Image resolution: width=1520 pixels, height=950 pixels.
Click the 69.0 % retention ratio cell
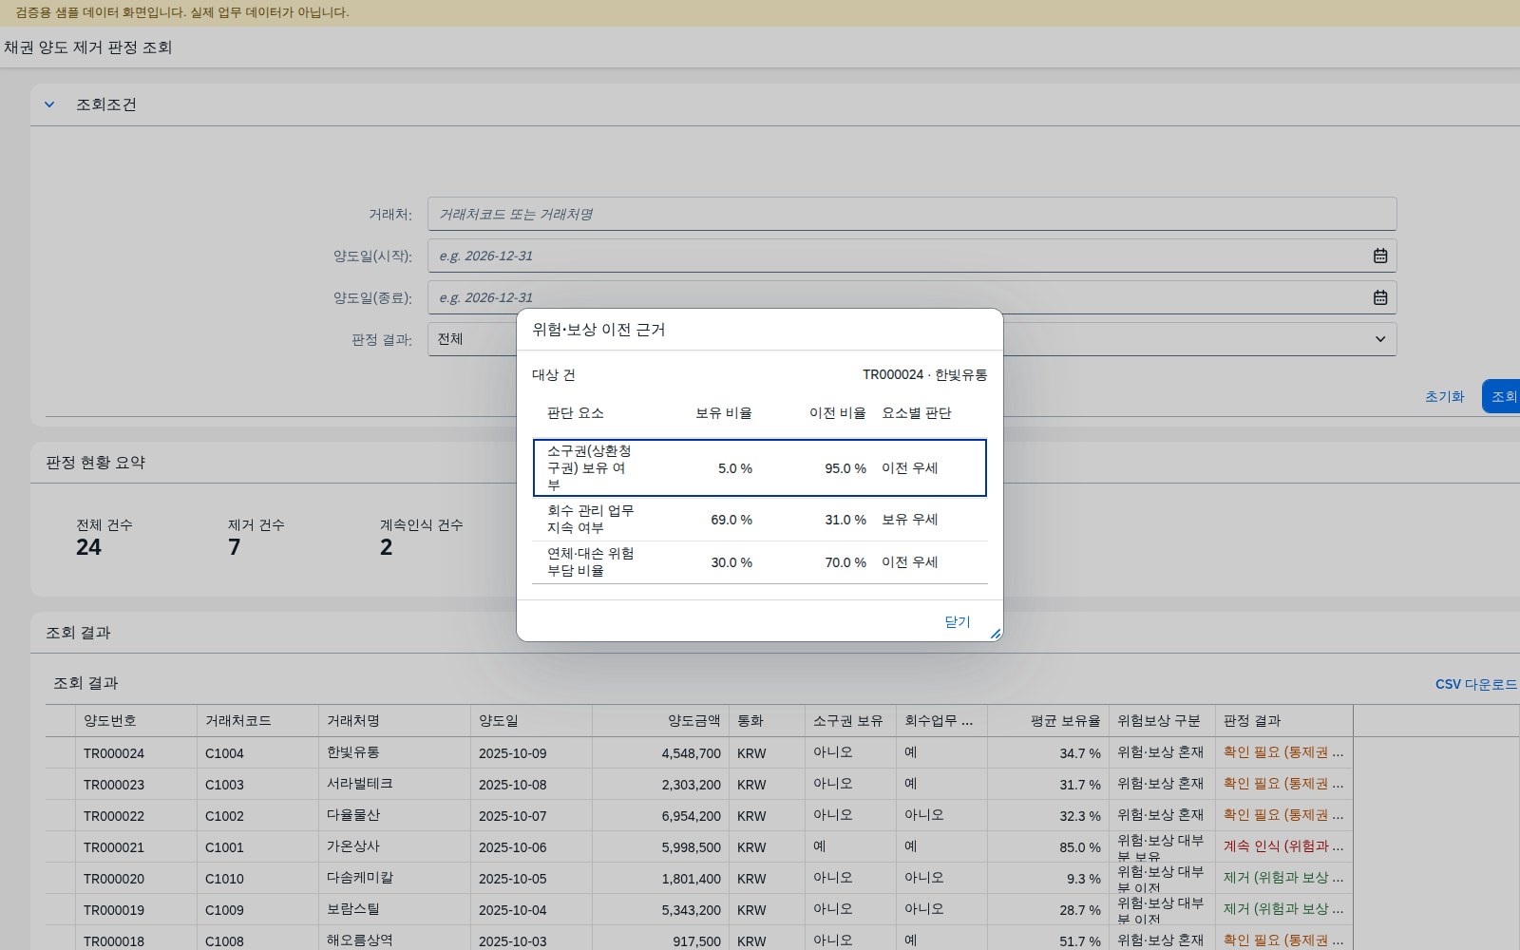731,520
